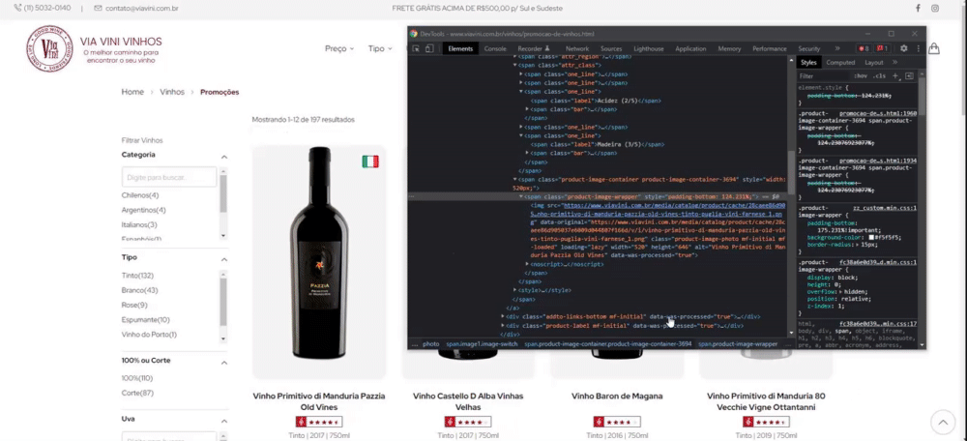Click the Acidez (2/5) label span line
This screenshot has width=967, height=441.
(x=596, y=100)
